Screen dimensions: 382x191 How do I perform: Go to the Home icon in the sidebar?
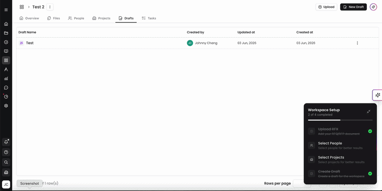[x=6, y=24]
